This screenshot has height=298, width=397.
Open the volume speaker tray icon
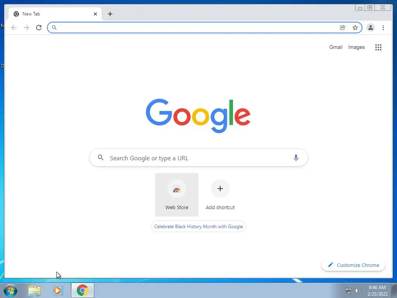pos(358,291)
